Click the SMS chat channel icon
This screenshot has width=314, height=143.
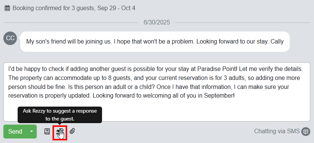(306, 132)
